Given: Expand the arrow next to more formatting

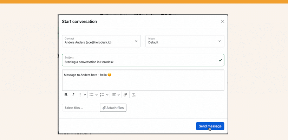Looking at the screenshot, I should [x=85, y=95].
